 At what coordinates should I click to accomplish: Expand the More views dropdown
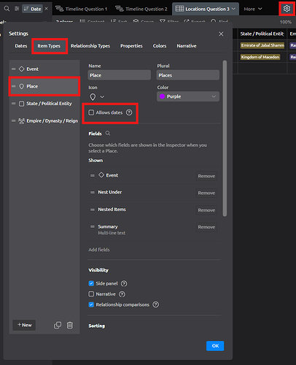tap(253, 9)
